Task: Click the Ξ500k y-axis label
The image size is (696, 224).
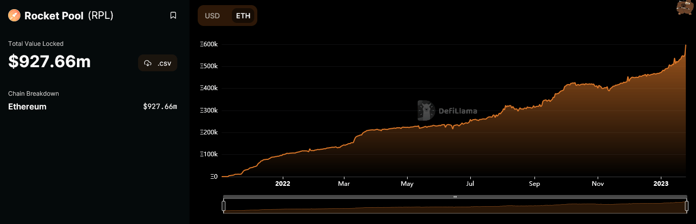Action: [x=209, y=66]
